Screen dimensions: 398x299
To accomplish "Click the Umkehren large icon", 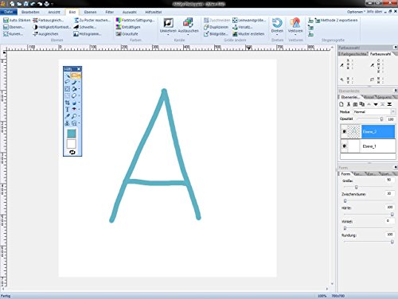I will click(168, 23).
